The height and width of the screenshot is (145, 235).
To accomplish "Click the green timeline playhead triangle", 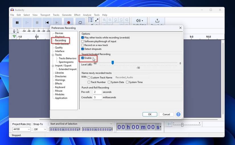I will point(14,36).
